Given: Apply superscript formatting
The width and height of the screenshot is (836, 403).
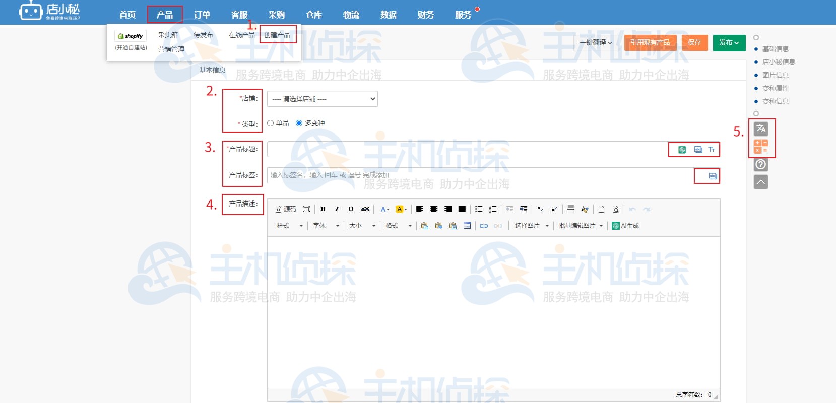Looking at the screenshot, I should click(x=554, y=209).
